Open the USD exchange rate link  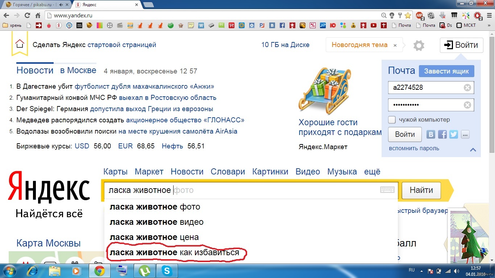click(82, 146)
